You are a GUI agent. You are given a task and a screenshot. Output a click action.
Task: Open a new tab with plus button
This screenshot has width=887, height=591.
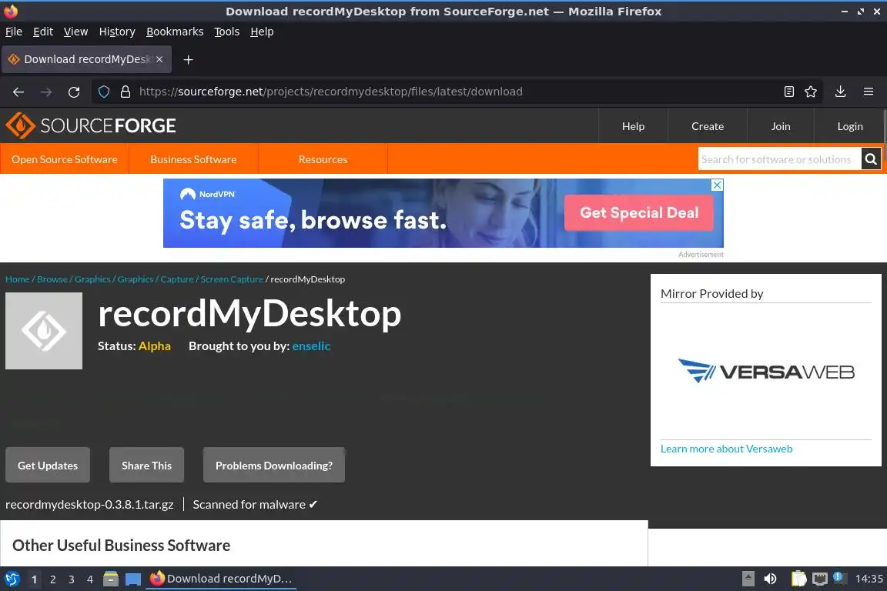pyautogui.click(x=189, y=59)
